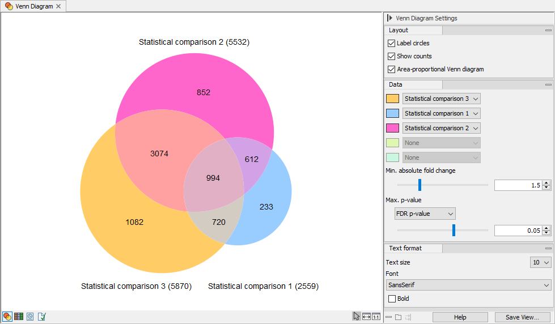Click the Help button
The image size is (555, 324).
[x=460, y=317]
